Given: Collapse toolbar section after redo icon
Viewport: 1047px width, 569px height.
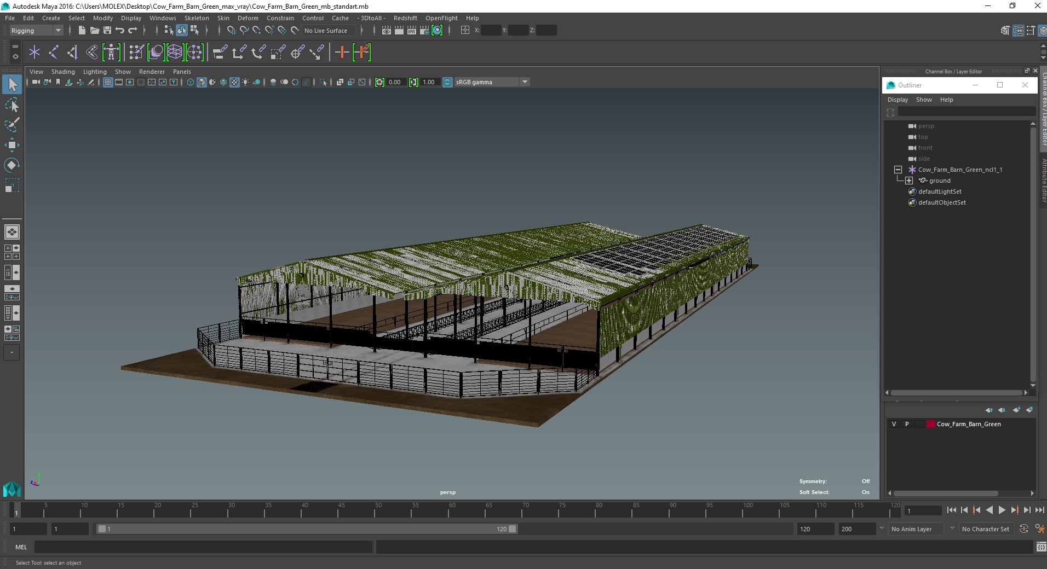Looking at the screenshot, I should (x=144, y=31).
